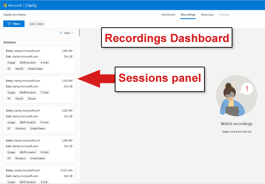Click the sessions list scrollbar

79,33
